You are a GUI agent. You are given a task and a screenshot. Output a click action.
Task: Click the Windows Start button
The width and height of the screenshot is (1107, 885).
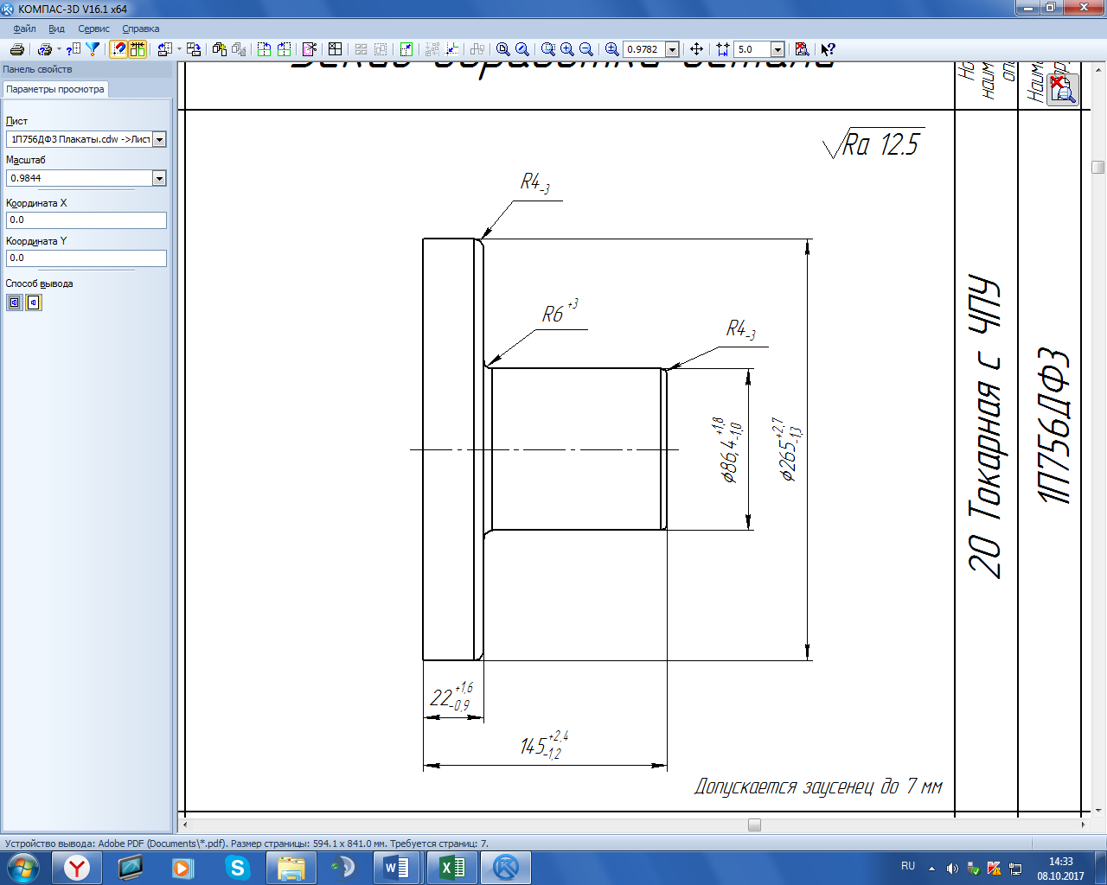click(23, 867)
